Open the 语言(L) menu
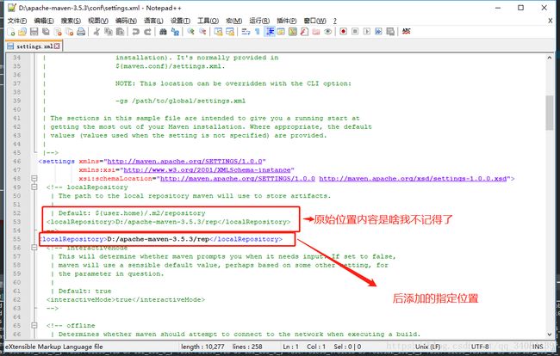This screenshot has width=560, height=356. [x=153, y=21]
